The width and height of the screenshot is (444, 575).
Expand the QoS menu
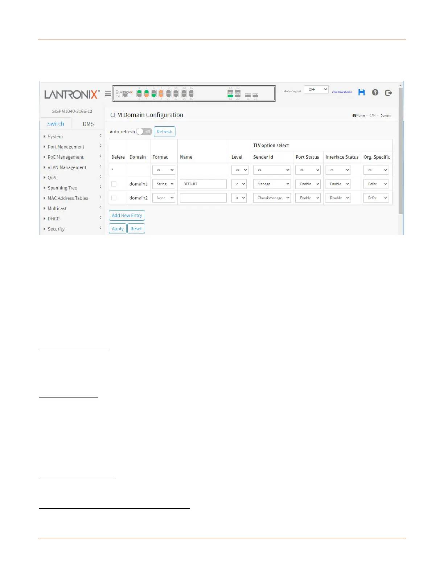pos(72,178)
